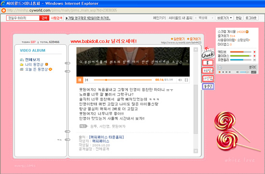Image resolution: width=265 pixels, height=174 pixels.
Task: Open the music player LIST button
Action: click(x=253, y=72)
